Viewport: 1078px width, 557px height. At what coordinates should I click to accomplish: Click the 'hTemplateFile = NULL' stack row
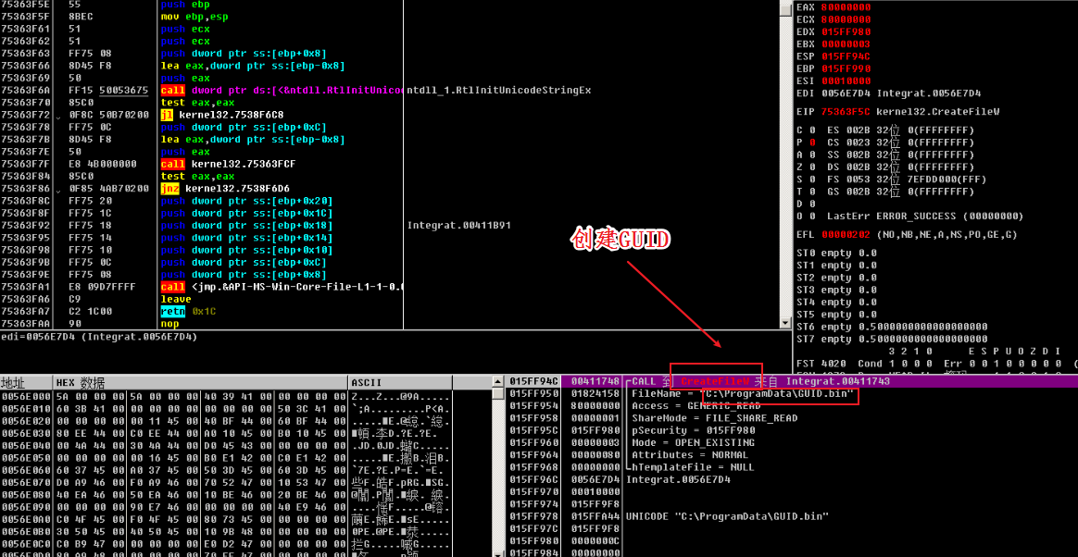point(792,468)
